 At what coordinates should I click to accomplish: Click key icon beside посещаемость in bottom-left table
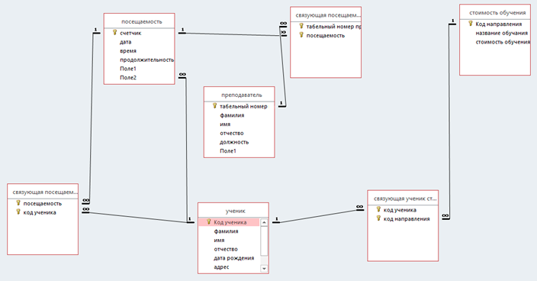(18, 203)
